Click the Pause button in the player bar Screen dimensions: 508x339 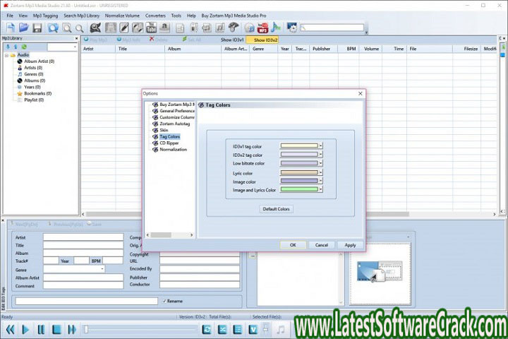click(41, 329)
